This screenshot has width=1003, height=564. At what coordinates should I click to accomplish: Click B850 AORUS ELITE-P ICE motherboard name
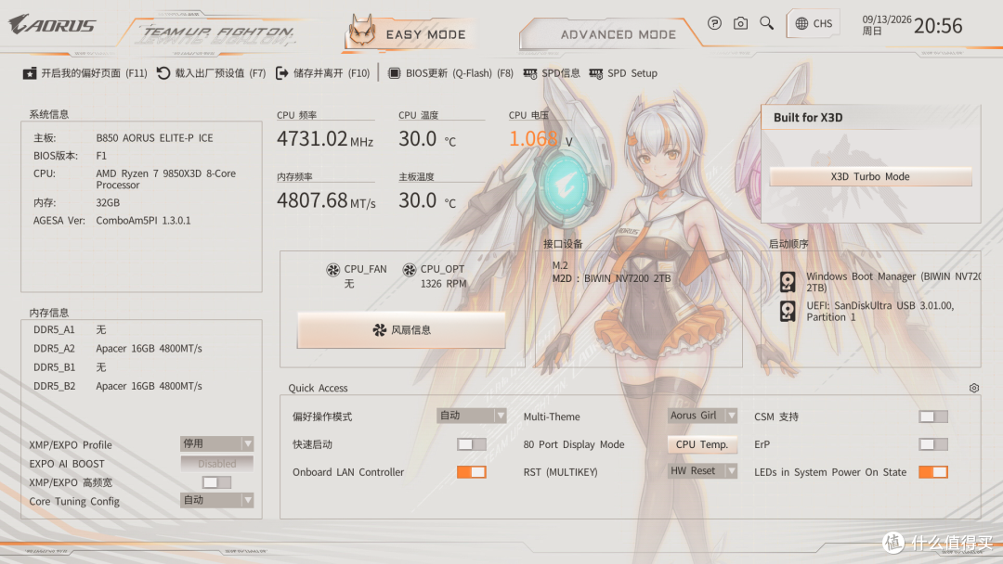click(155, 137)
